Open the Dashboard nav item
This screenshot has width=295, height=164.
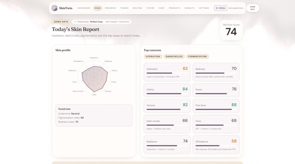coord(84,8)
